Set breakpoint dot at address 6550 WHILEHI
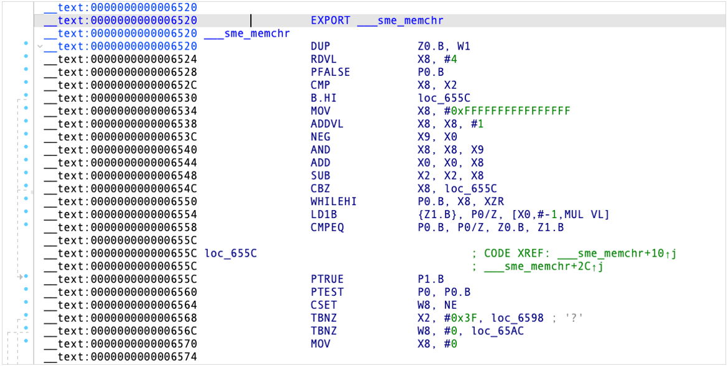 [26, 199]
